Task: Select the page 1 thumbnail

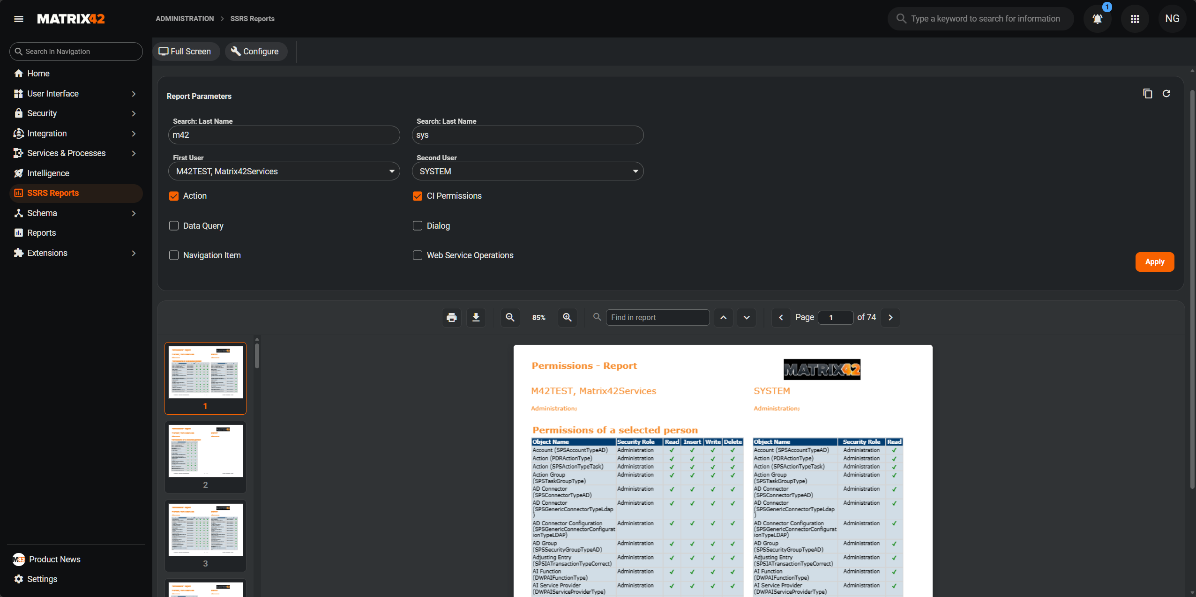Action: coord(205,378)
